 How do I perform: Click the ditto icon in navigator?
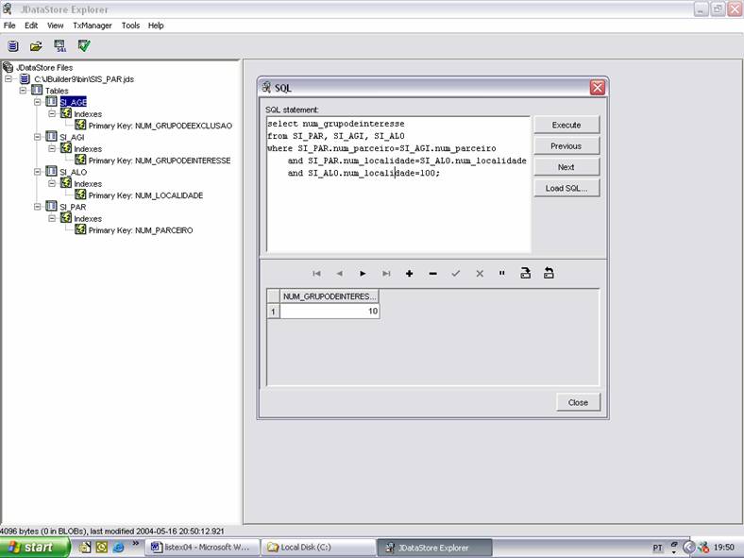(x=502, y=273)
